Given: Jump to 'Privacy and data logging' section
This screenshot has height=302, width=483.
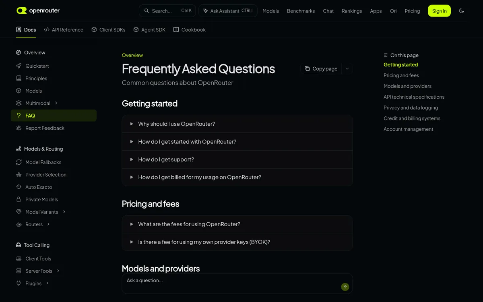Looking at the screenshot, I should (x=411, y=108).
